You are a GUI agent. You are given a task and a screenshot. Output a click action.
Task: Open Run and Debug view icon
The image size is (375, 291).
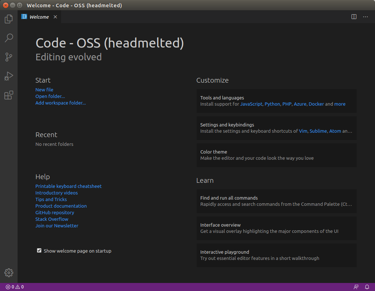(9, 76)
